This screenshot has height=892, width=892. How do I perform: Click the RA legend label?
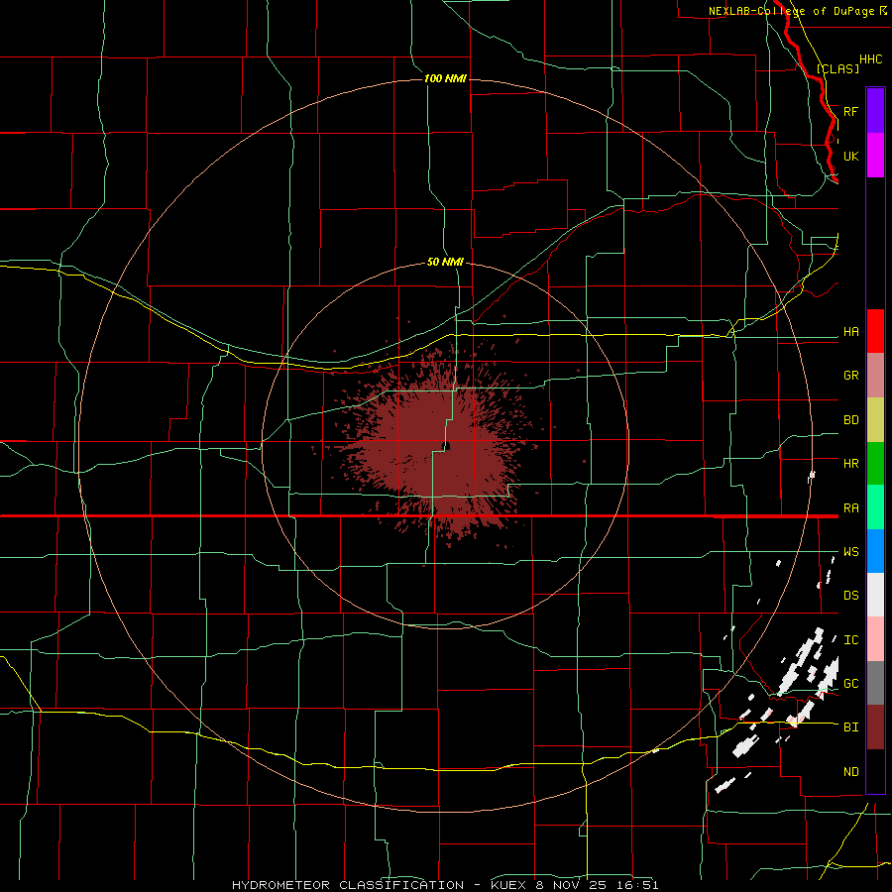(850, 508)
